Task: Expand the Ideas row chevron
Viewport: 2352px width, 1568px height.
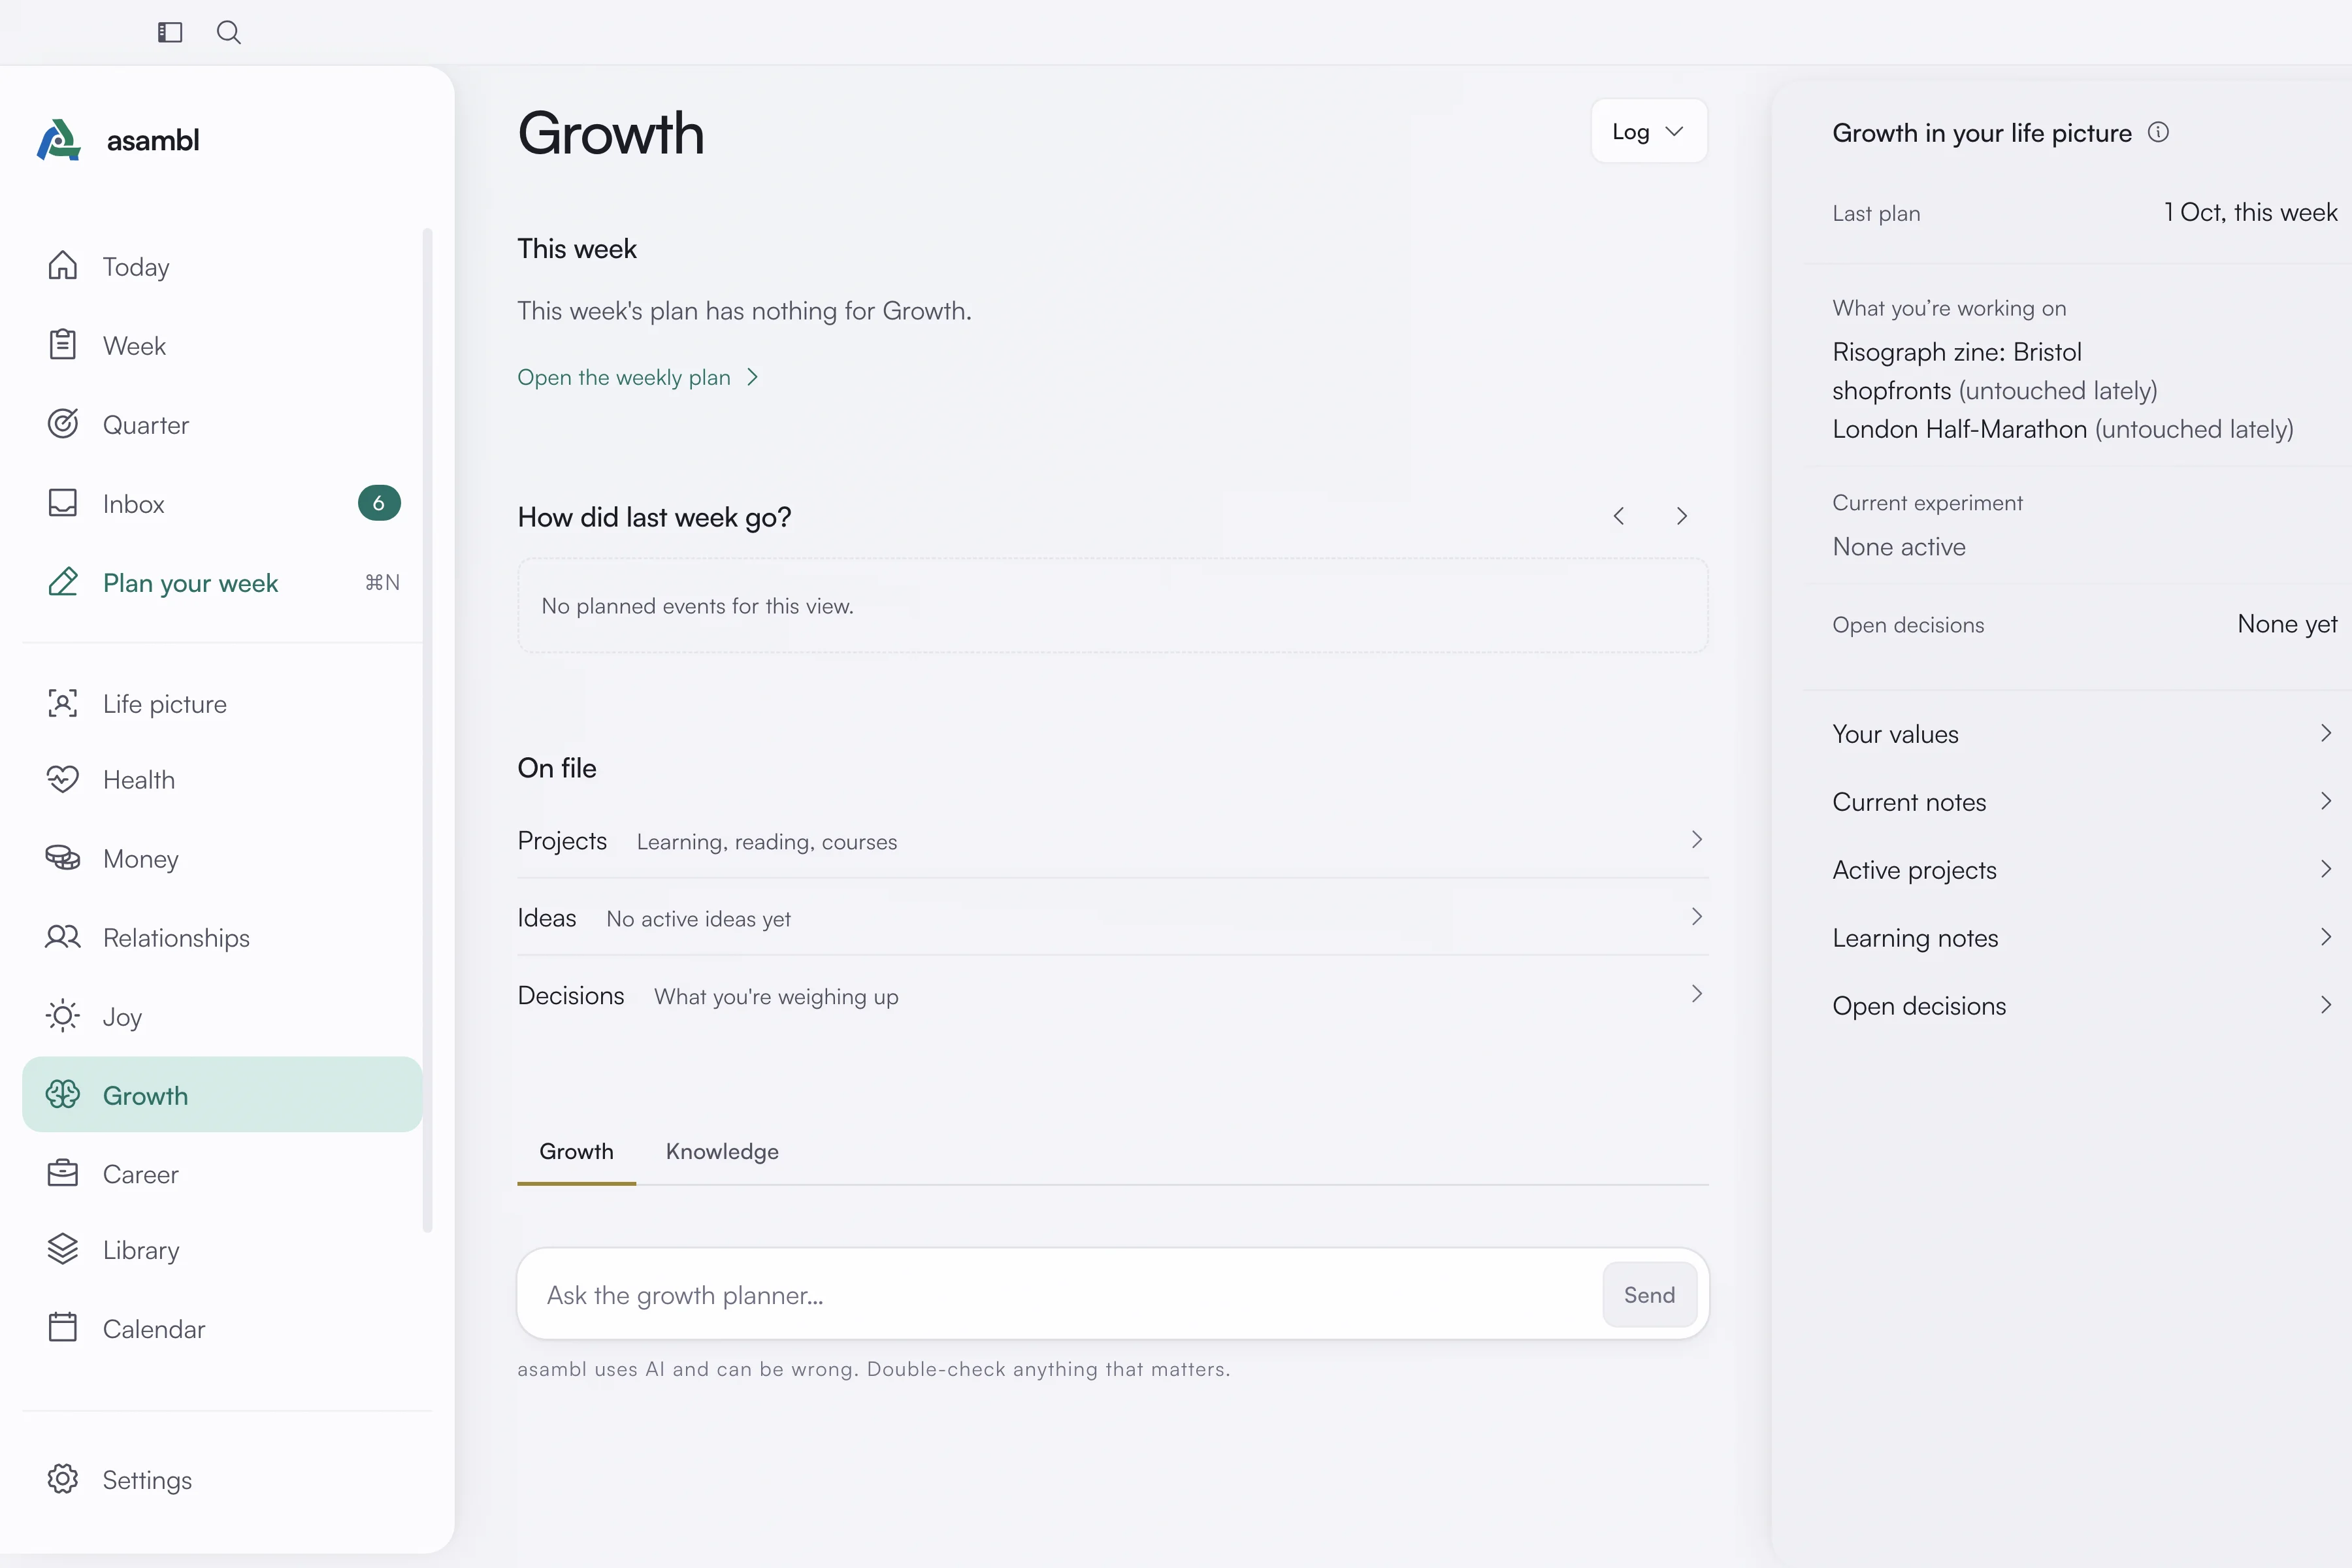Action: coord(1696,917)
